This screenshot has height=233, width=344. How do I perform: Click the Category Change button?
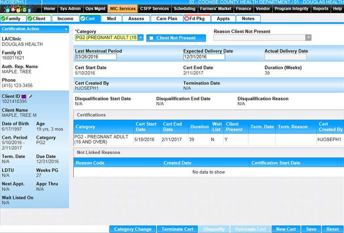point(133,229)
